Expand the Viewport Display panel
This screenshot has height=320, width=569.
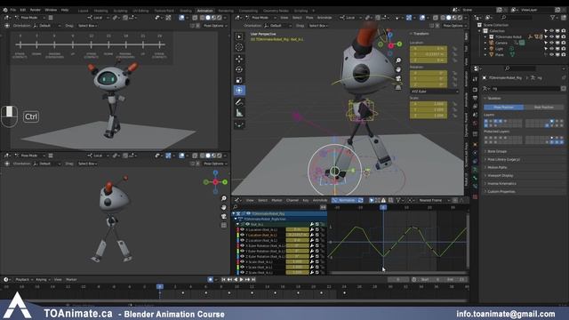pos(500,175)
